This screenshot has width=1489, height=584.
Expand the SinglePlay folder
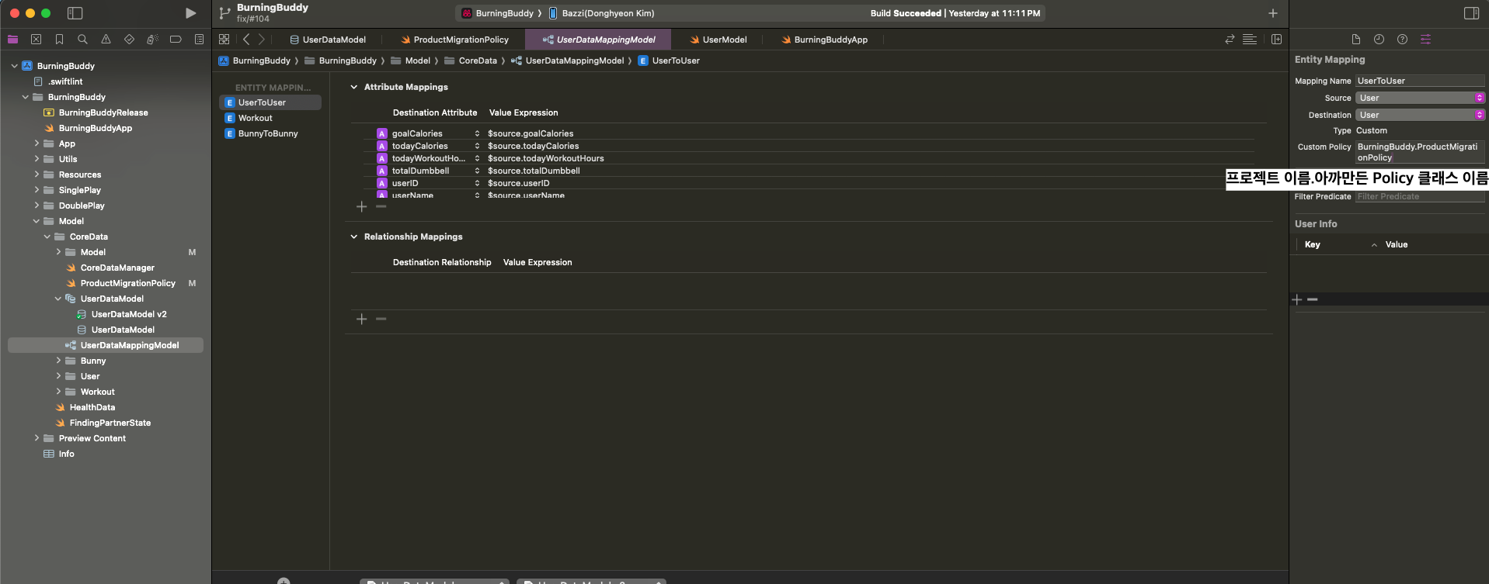point(37,190)
